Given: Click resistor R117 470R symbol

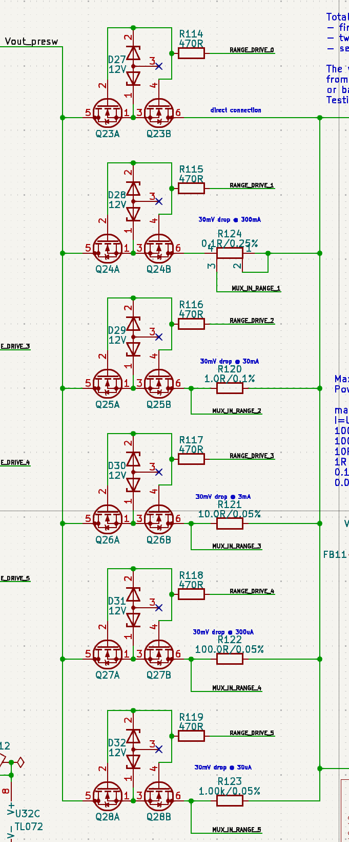Looking at the screenshot, I should pyautogui.click(x=191, y=459).
